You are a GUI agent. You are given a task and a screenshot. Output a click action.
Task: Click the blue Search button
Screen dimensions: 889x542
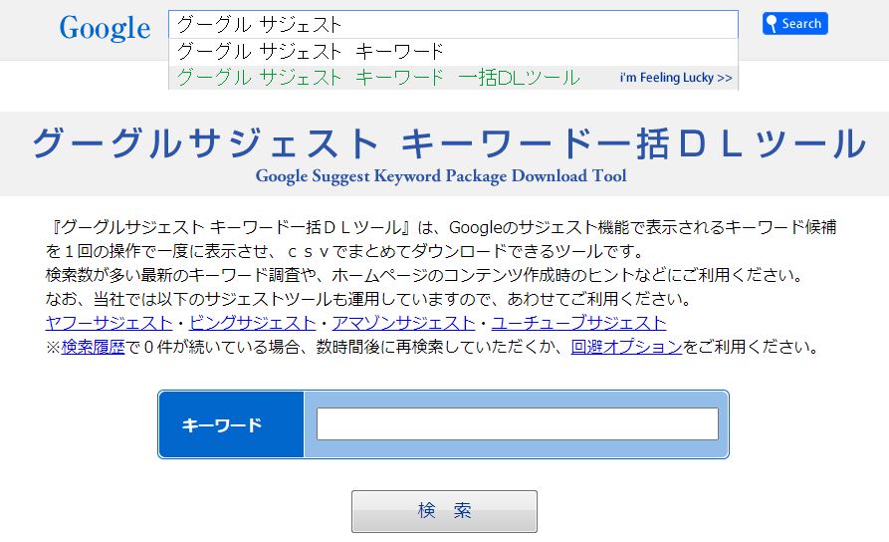tap(794, 24)
